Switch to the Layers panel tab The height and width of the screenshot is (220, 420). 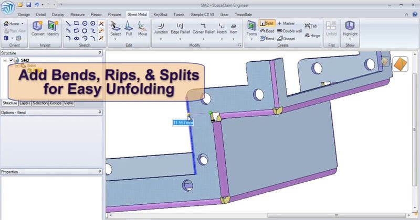click(25, 103)
